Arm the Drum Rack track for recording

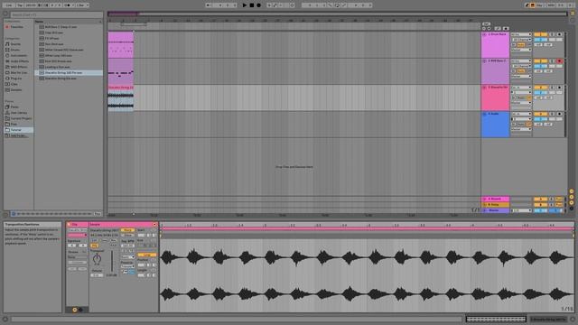click(x=559, y=34)
